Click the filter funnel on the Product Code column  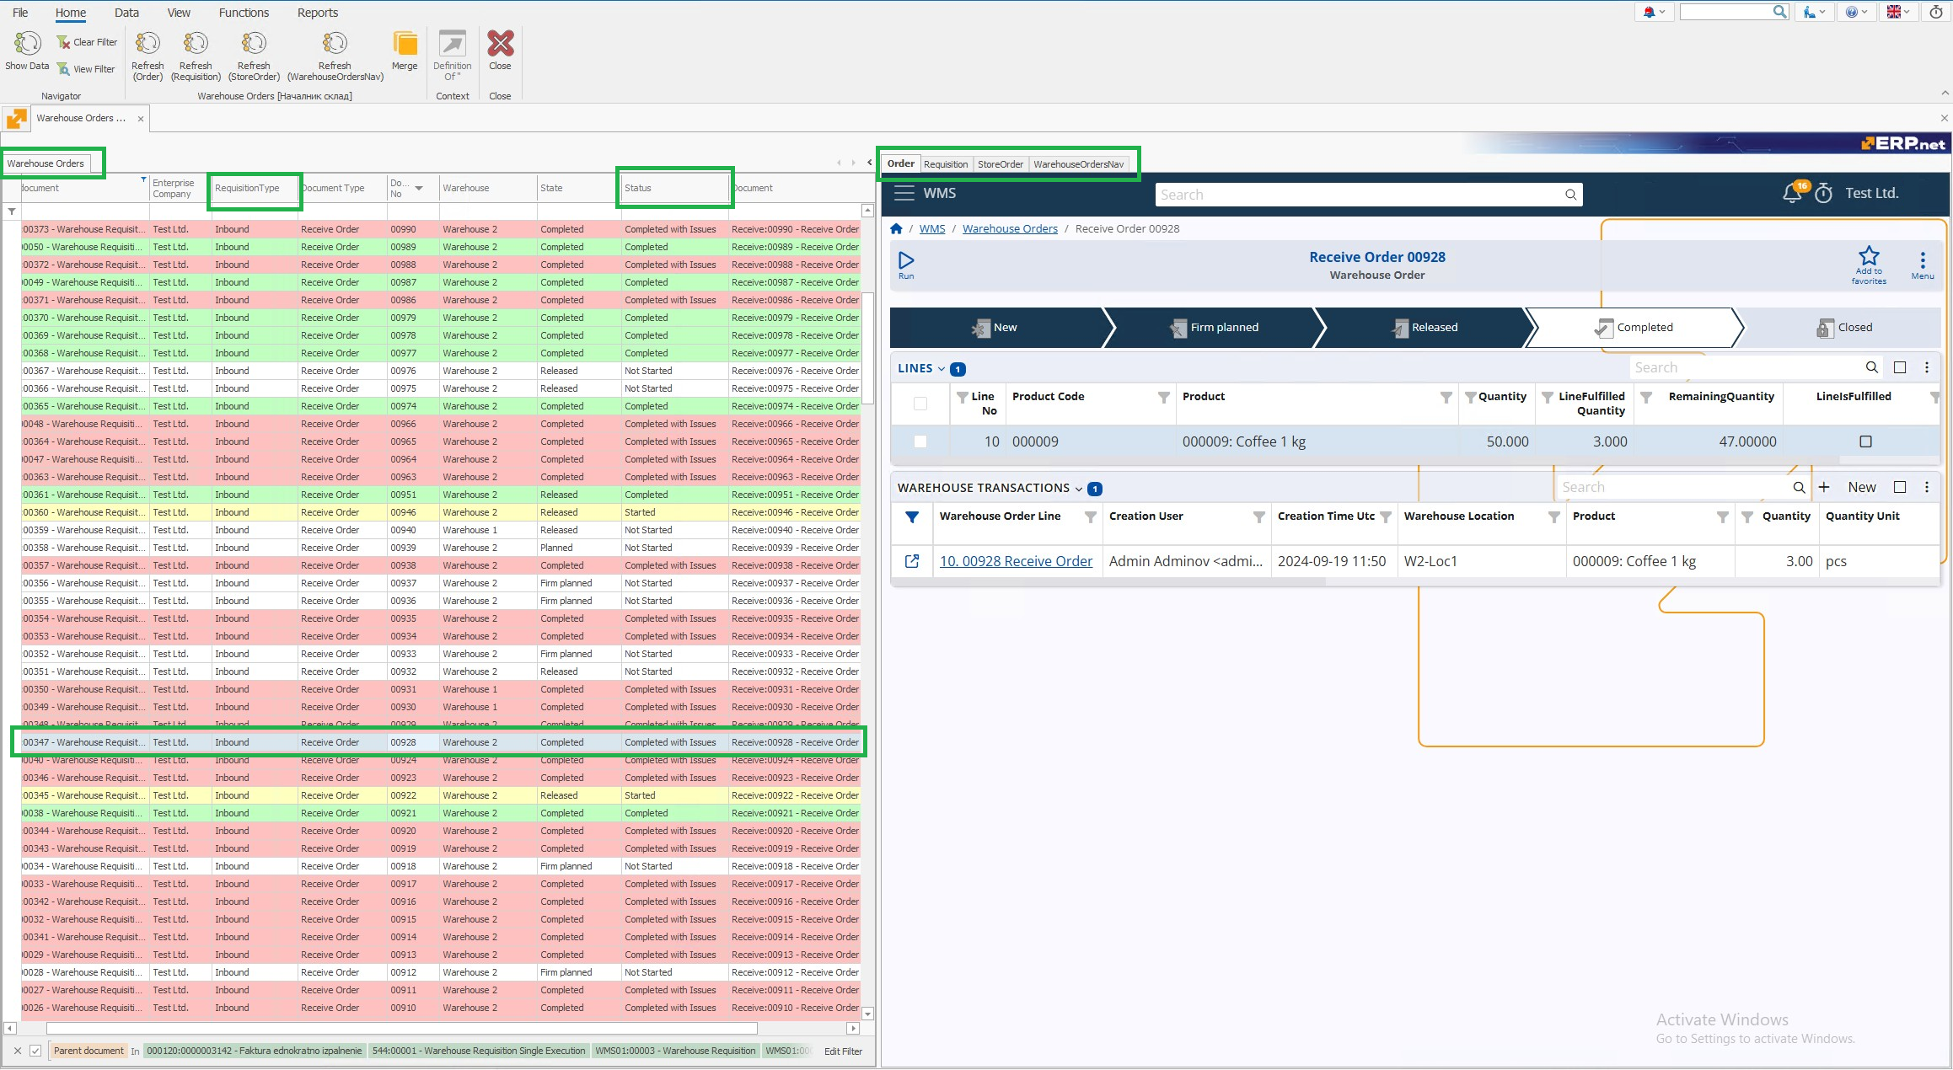click(x=1164, y=397)
